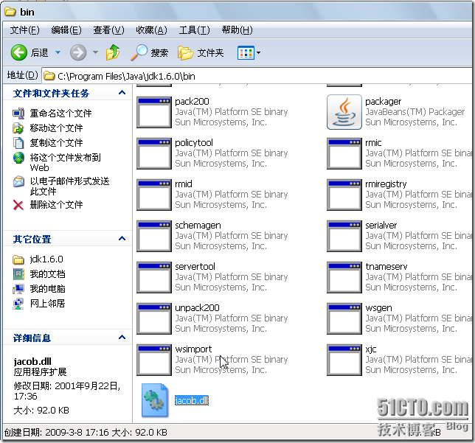
Task: Click the bin window title bar
Action: (x=237, y=12)
